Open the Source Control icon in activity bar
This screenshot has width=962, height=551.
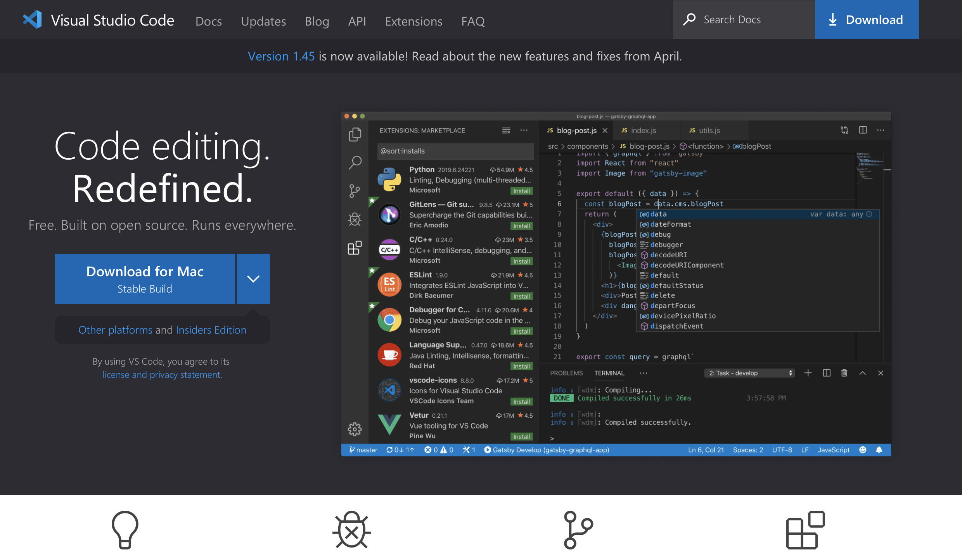355,191
